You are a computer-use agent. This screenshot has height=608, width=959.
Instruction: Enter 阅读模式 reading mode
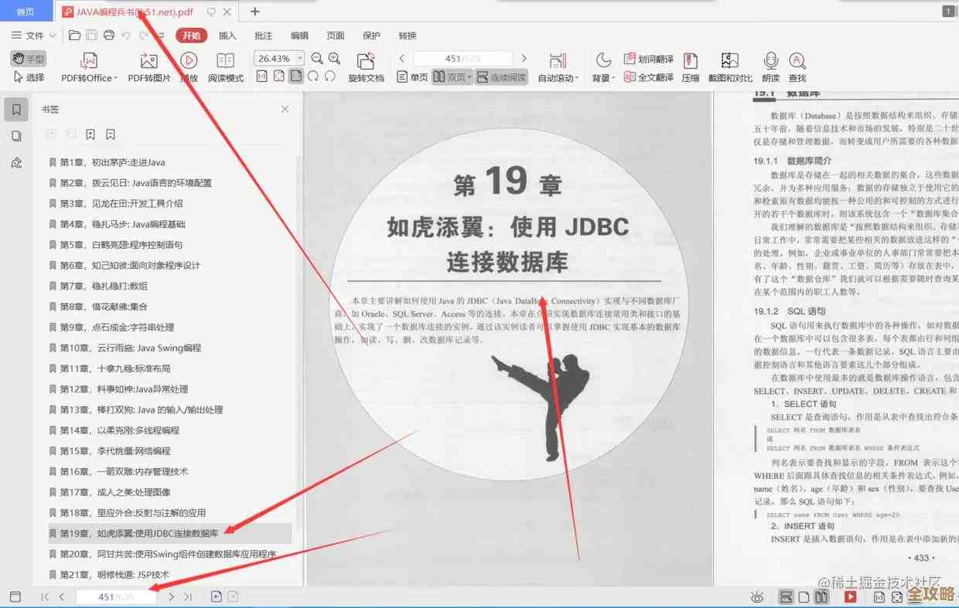point(225,68)
